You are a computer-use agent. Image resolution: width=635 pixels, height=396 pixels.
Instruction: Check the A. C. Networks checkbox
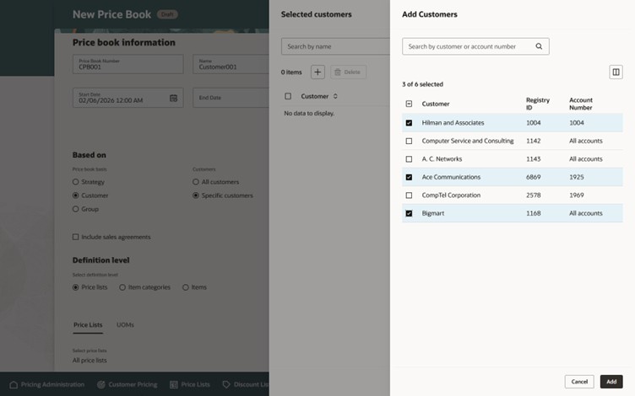tap(409, 159)
